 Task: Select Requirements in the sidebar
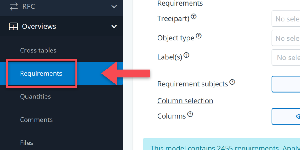tap(41, 73)
